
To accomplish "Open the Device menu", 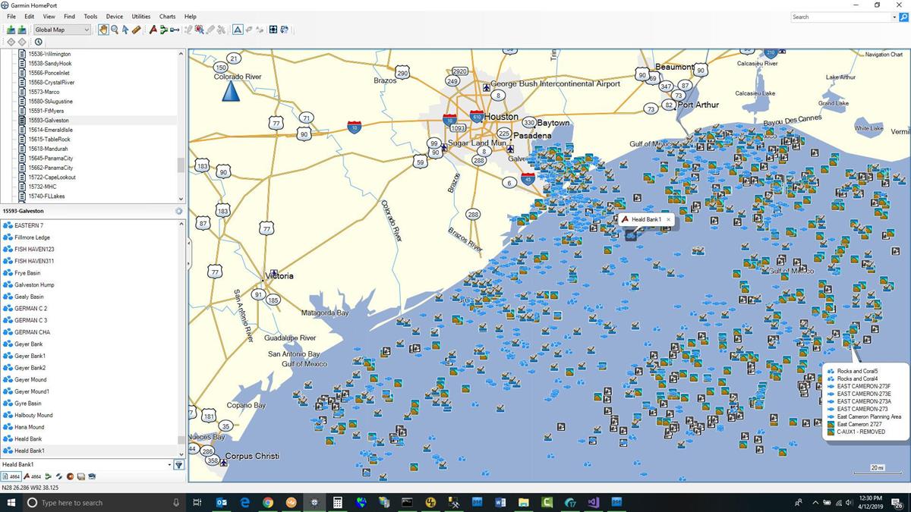I will coord(115,17).
